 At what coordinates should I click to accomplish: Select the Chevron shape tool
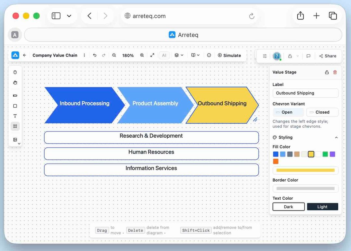(15, 95)
